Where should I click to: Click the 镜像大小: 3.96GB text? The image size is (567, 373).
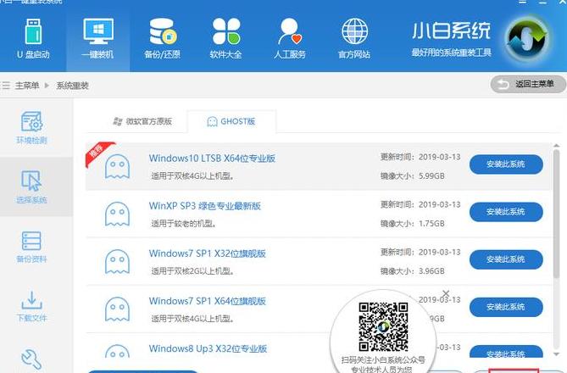coord(412,271)
